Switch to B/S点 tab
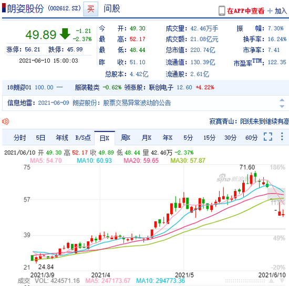This screenshot has width=289, height=286. 83,137
